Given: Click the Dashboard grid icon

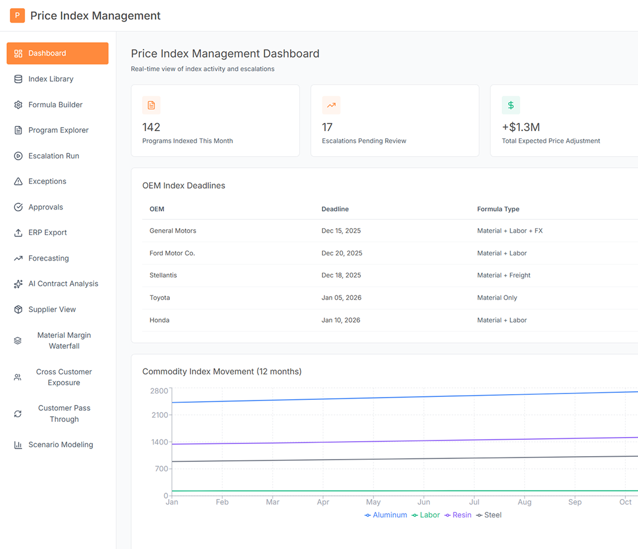Looking at the screenshot, I should [19, 53].
